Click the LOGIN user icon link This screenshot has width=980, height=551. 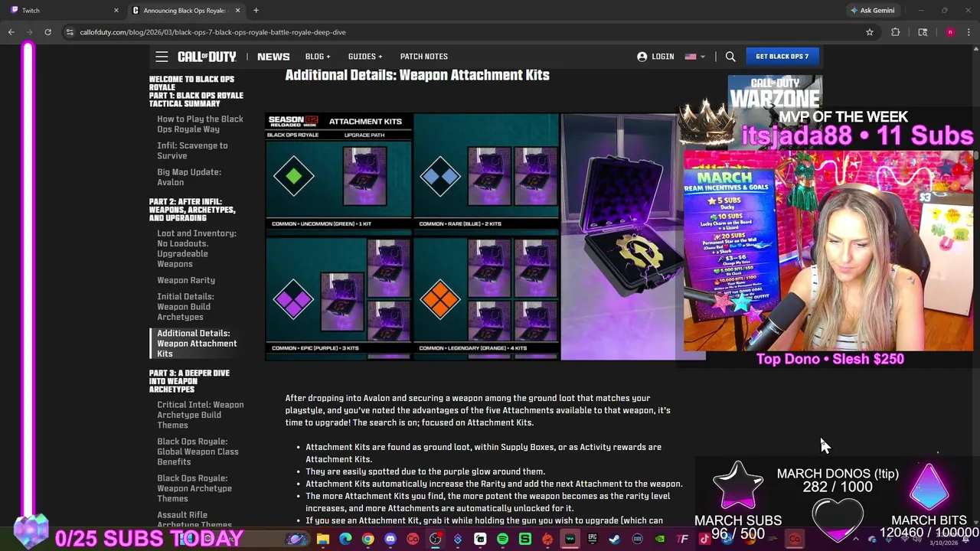click(x=655, y=57)
